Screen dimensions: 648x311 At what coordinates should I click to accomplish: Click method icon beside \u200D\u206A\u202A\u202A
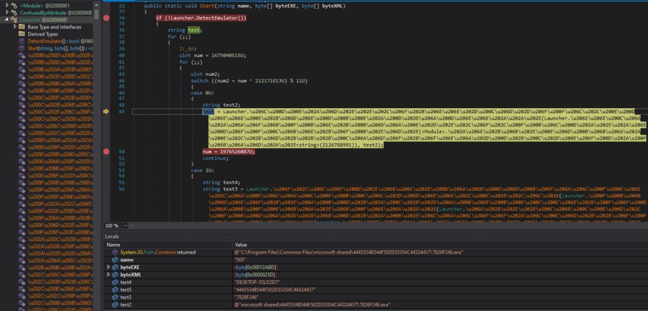click(22, 140)
